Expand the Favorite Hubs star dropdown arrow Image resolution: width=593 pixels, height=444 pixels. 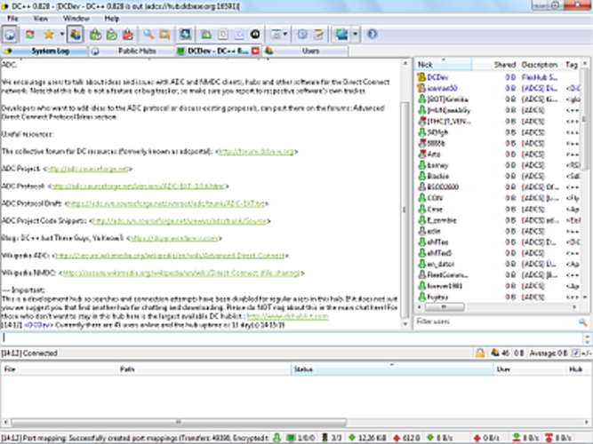click(61, 35)
